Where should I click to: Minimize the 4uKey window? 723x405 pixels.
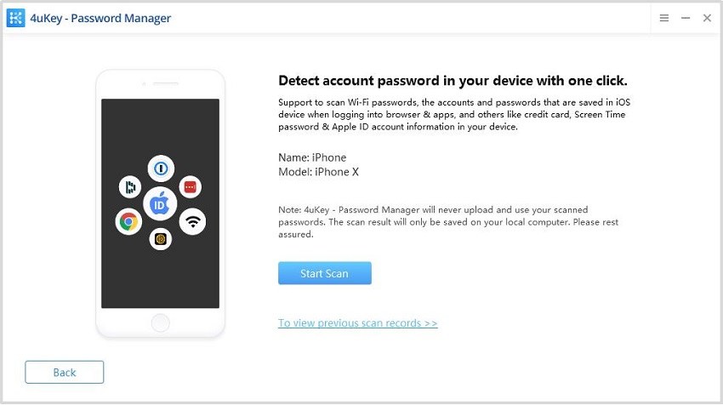tap(686, 18)
